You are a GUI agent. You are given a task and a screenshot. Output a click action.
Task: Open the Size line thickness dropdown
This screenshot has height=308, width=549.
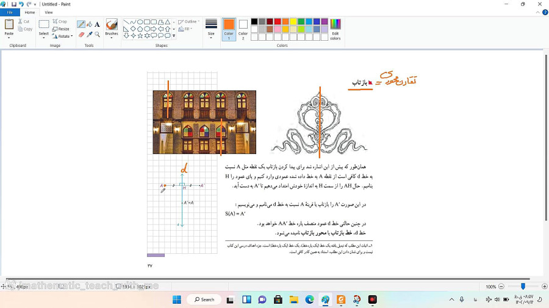tap(211, 29)
